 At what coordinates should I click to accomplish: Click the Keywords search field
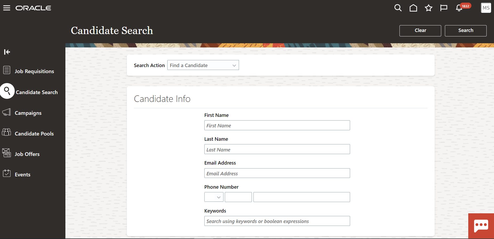click(x=277, y=221)
